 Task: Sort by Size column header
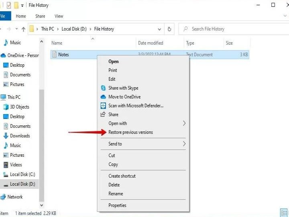[237, 43]
